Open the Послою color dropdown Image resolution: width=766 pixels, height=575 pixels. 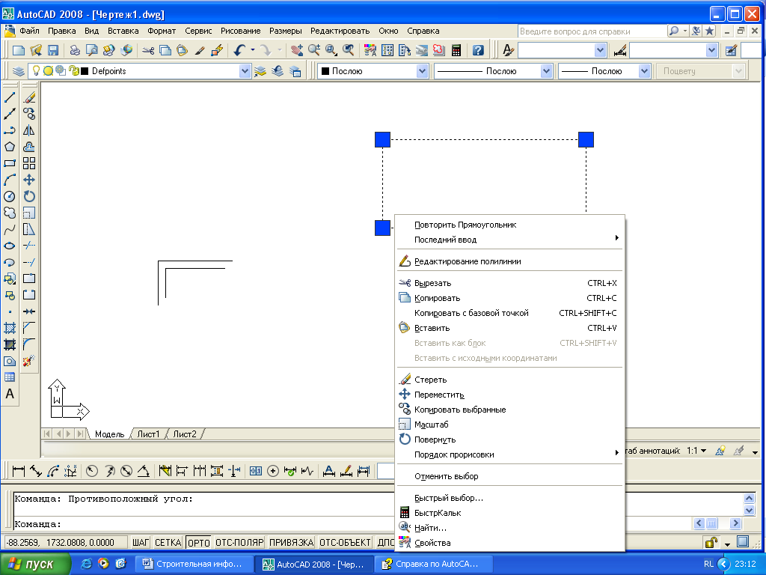click(x=422, y=71)
